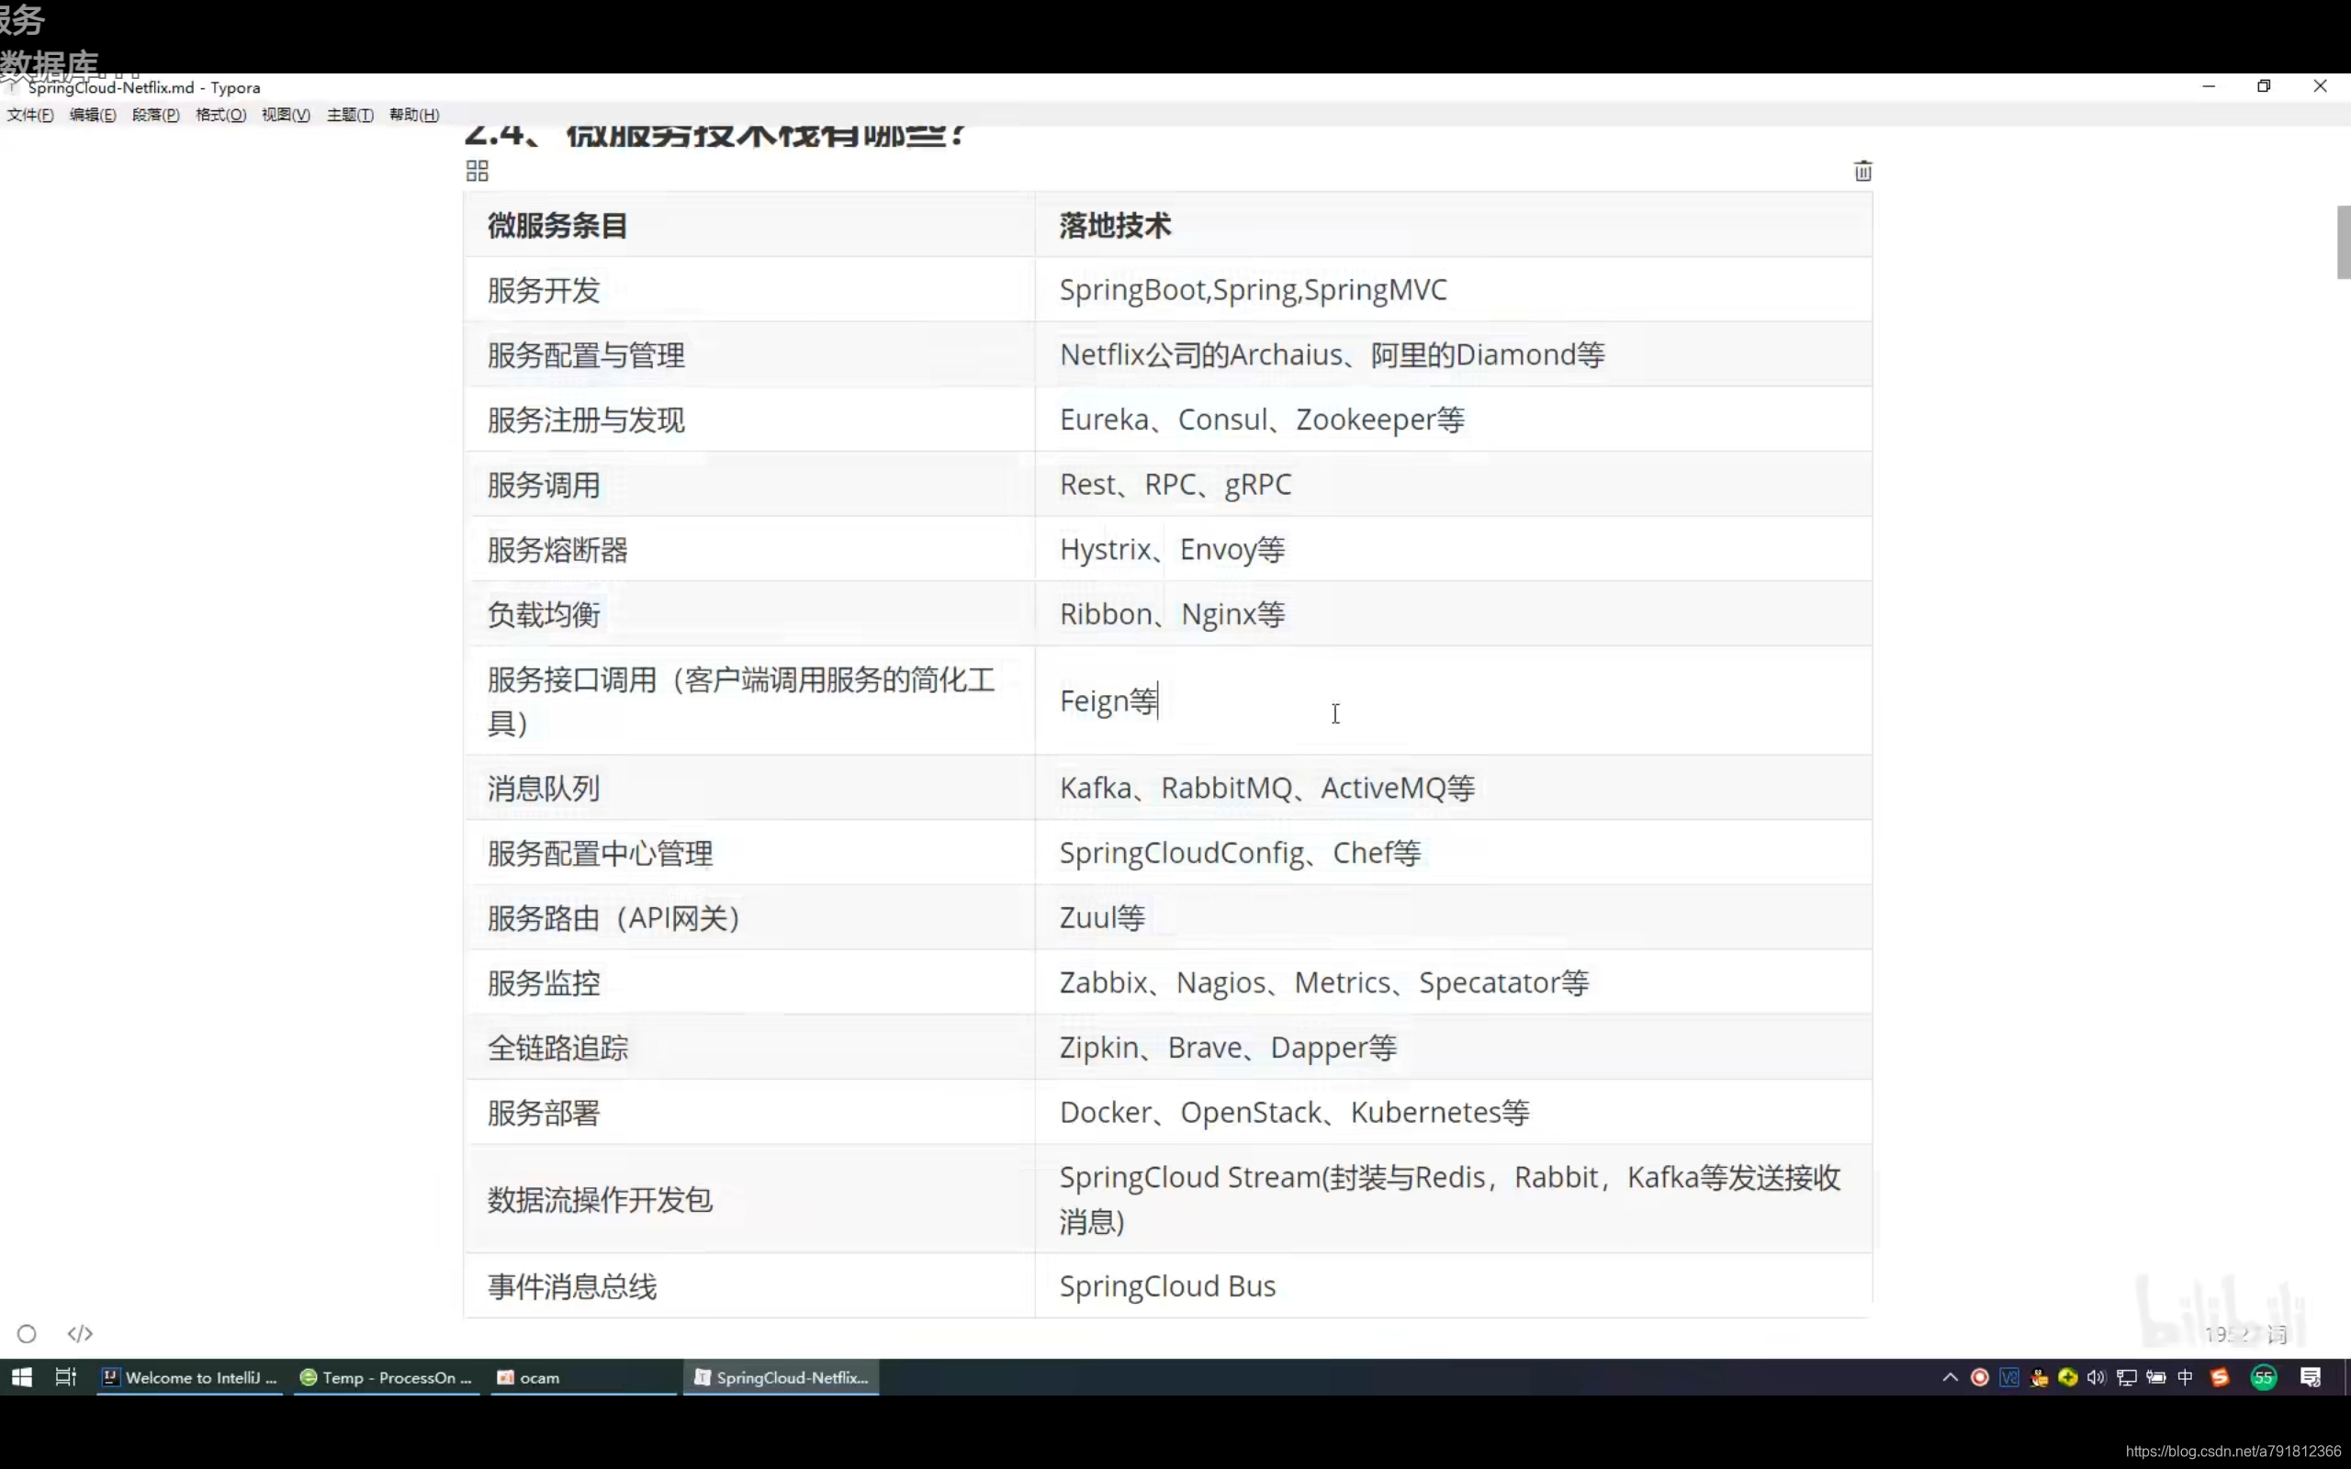Click the SpringCloudConfig、Chef等 cell
Viewport: 2351px width, 1469px height.
1454,853
